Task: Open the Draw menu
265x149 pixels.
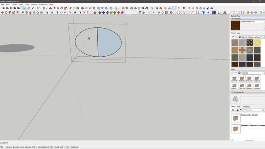Action: point(21,5)
